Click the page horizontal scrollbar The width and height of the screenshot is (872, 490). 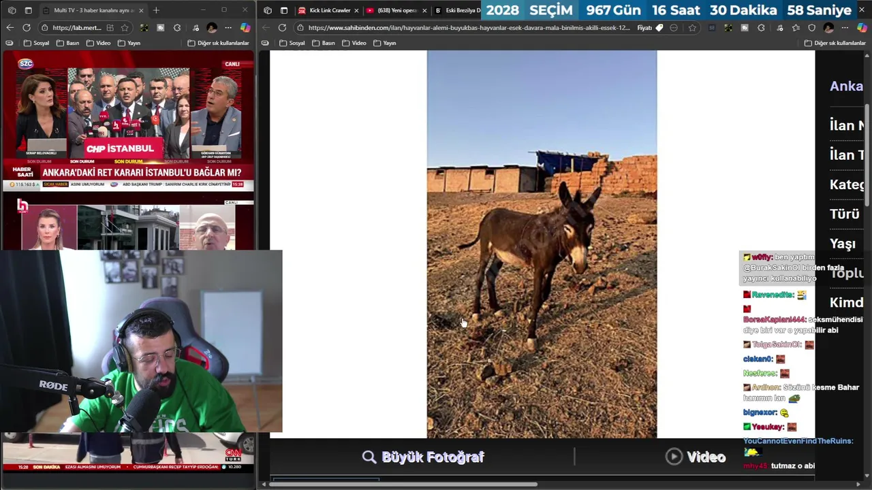405,485
